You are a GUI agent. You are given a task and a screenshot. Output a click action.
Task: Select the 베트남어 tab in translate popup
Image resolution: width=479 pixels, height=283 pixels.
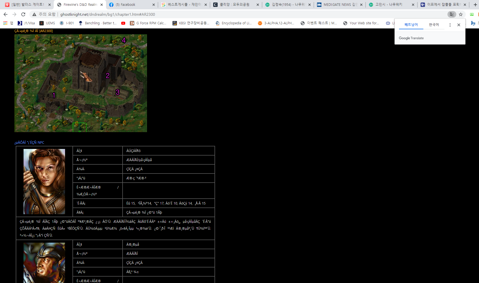(x=411, y=25)
